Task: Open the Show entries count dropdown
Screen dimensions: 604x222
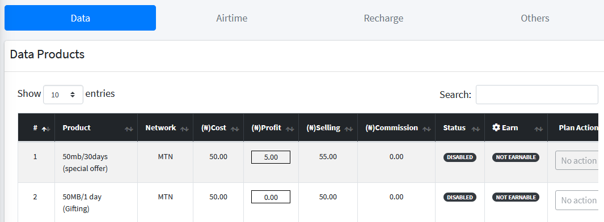Action: tap(63, 94)
